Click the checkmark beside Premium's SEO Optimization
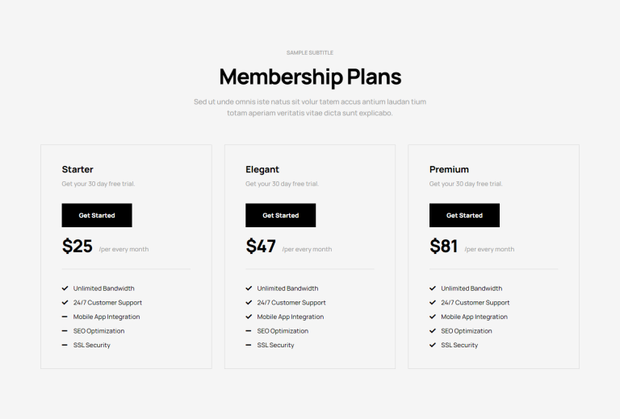This screenshot has height=419, width=620. pyautogui.click(x=433, y=331)
